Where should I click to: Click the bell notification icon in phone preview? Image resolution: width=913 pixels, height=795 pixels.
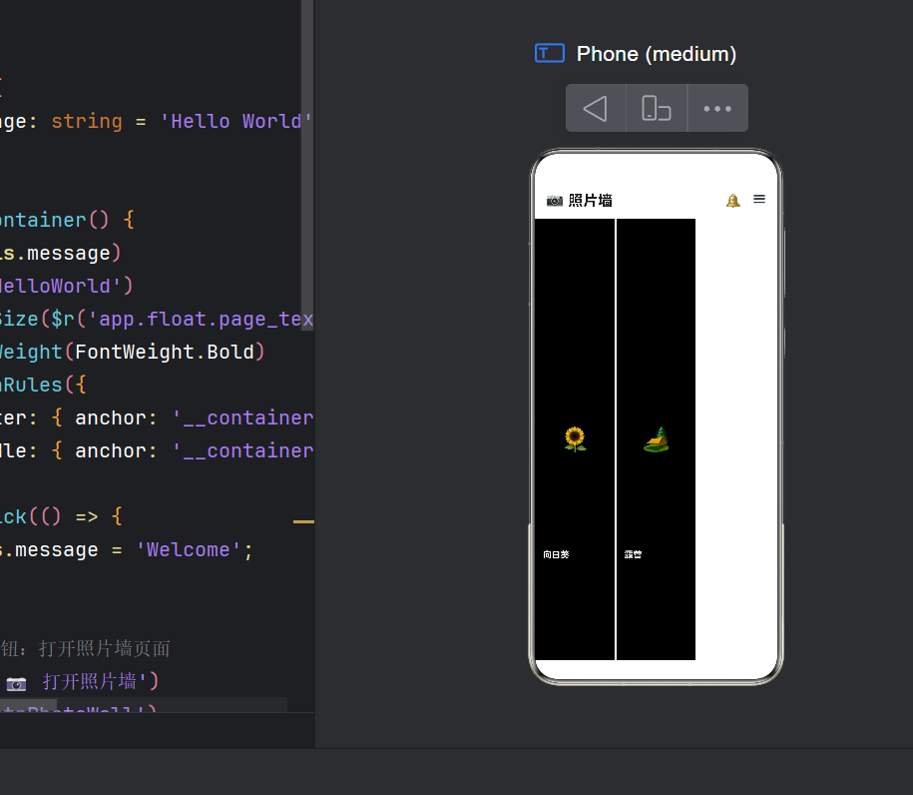coord(733,201)
